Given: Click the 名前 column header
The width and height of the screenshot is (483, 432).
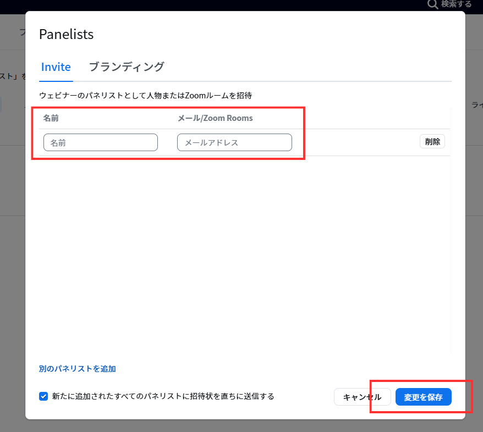Looking at the screenshot, I should point(51,118).
